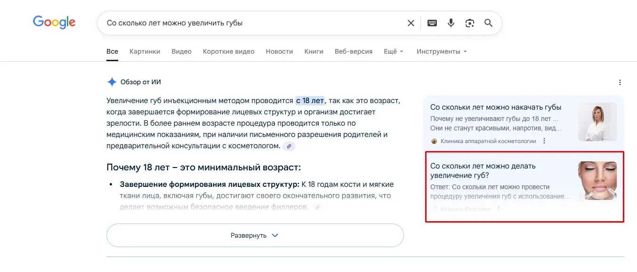Click the search query input field
This screenshot has width=637, height=272.
tap(250, 23)
